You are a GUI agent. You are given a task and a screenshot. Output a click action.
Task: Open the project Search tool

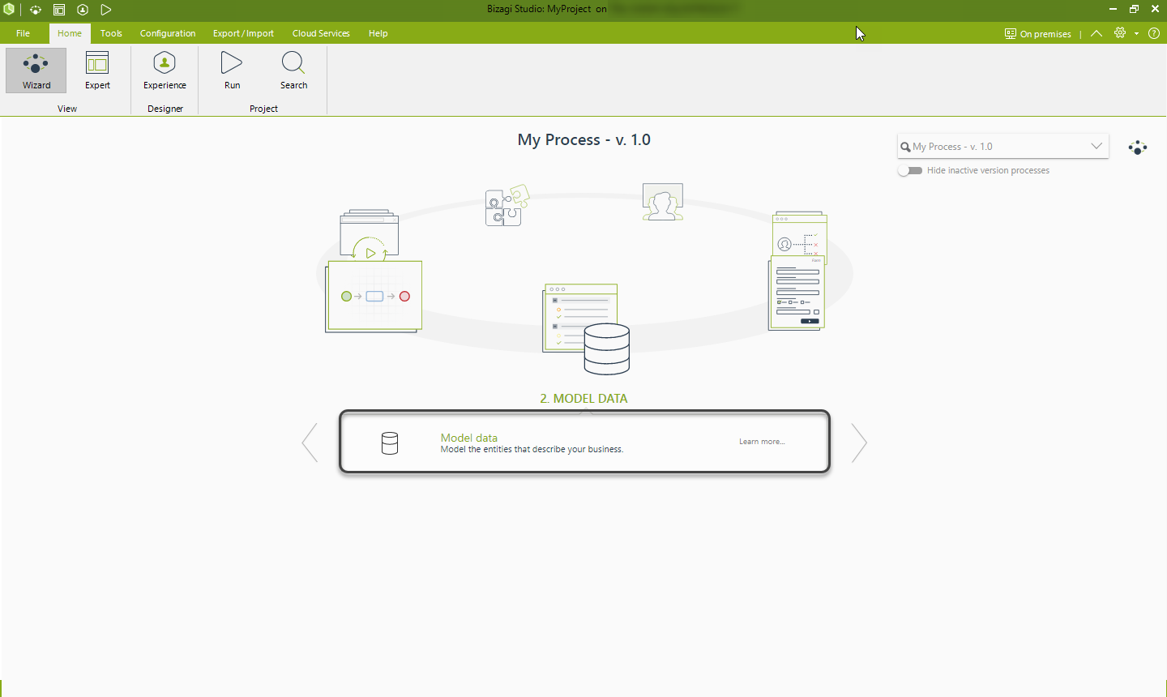pyautogui.click(x=293, y=71)
